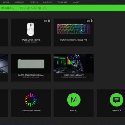Click the RGB Deathstalker V2 Pro keyboard image
The width and height of the screenshot is (125, 125).
coord(74,29)
